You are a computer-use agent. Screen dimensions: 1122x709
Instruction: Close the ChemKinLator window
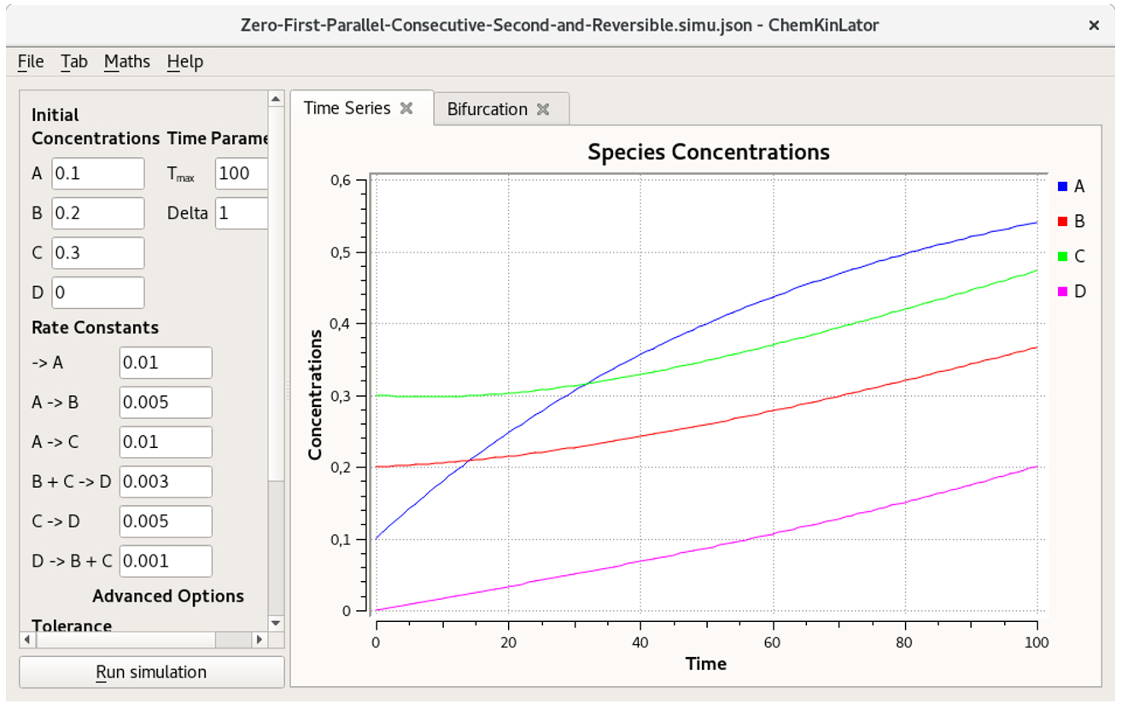(x=1094, y=26)
